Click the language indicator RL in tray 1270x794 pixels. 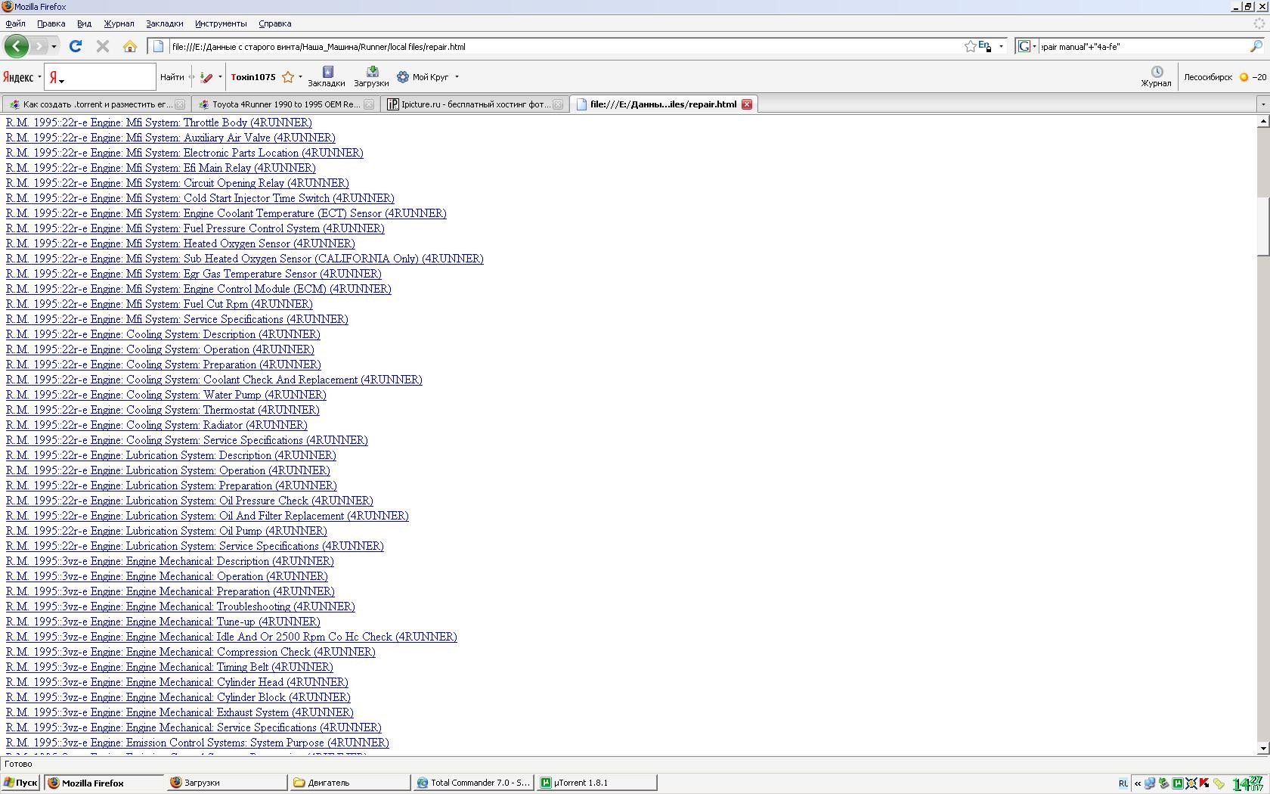click(1123, 783)
